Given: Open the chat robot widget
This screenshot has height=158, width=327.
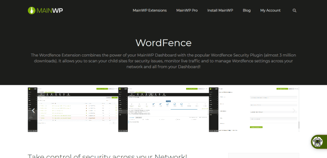Looking at the screenshot, I should coord(317,142).
